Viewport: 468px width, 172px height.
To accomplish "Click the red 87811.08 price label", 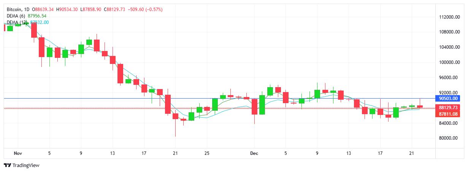I will coord(447,114).
